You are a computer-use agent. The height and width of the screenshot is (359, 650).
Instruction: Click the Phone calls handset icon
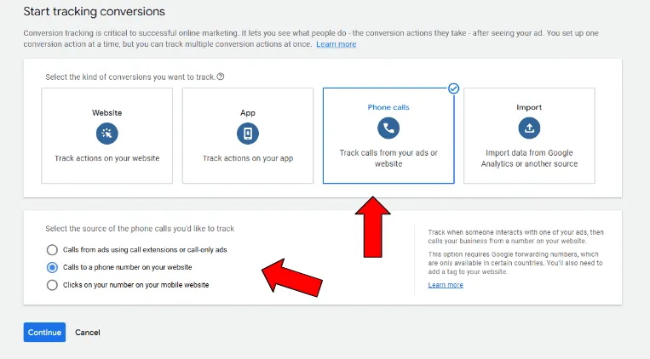pos(388,128)
